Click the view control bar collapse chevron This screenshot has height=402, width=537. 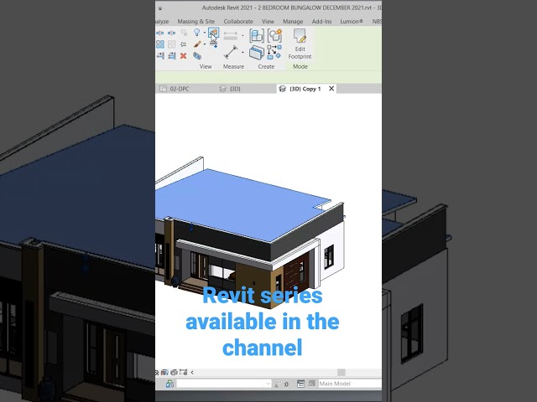(x=192, y=372)
